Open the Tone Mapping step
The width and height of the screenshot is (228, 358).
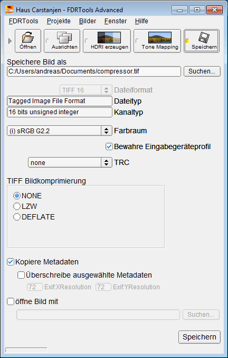(x=157, y=41)
